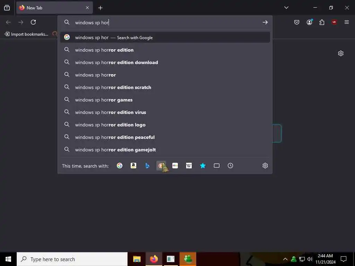Click Import bookmarks in bookmarks bar
This screenshot has width=355, height=266.
coord(27,34)
